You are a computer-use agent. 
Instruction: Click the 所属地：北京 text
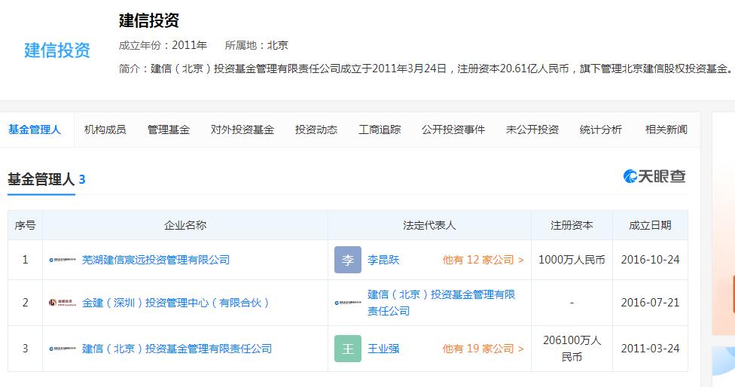click(x=256, y=45)
